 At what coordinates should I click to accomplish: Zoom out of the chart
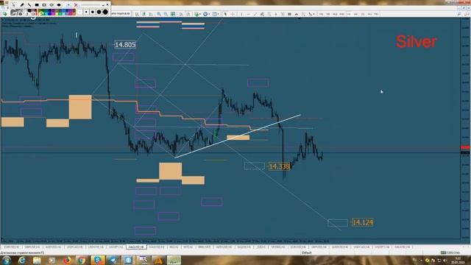click(166, 14)
